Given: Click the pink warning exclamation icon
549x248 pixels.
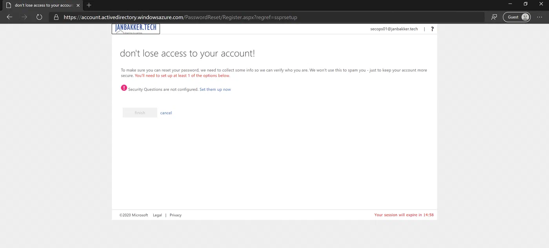Looking at the screenshot, I should 124,88.
